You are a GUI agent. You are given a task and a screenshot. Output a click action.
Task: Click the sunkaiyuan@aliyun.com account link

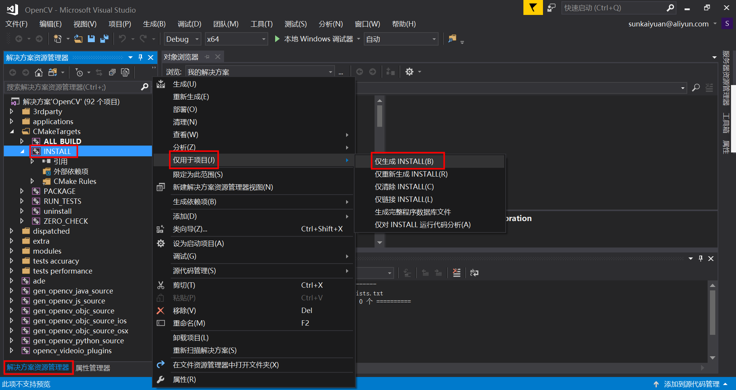coord(668,24)
